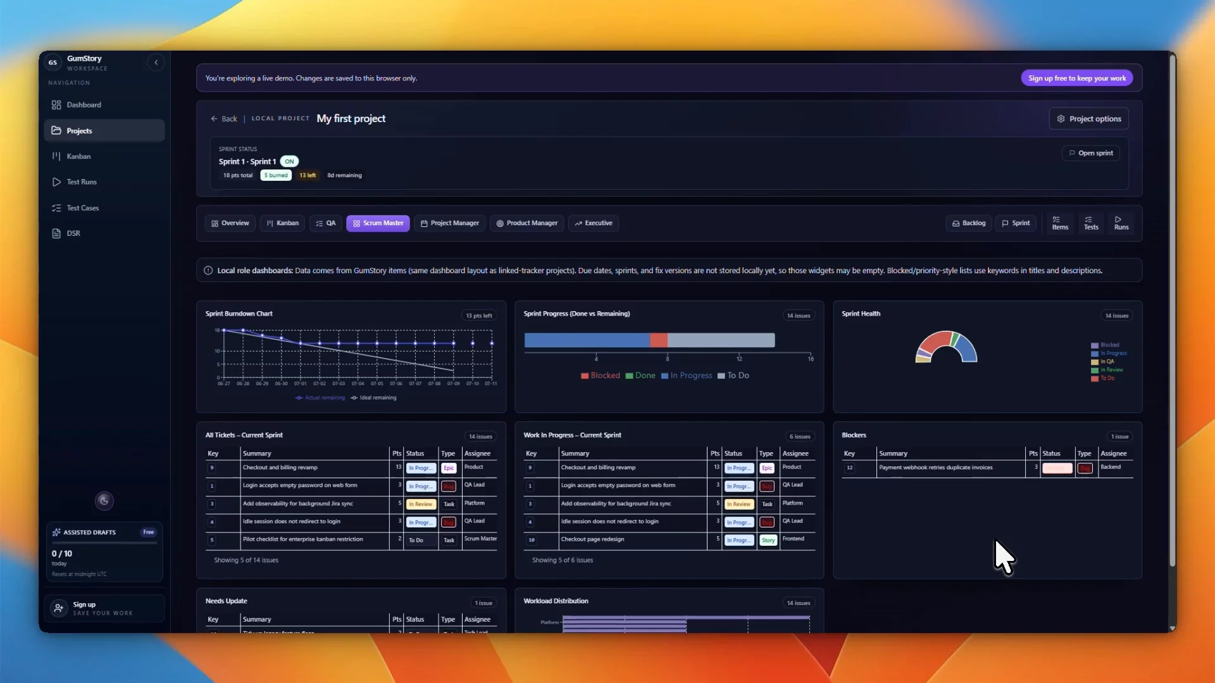Open Project options menu

(x=1088, y=119)
